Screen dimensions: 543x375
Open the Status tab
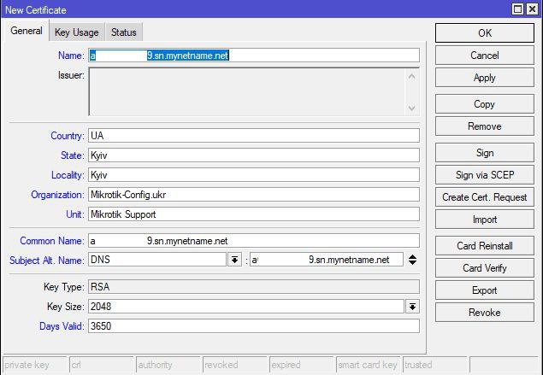pyautogui.click(x=124, y=32)
